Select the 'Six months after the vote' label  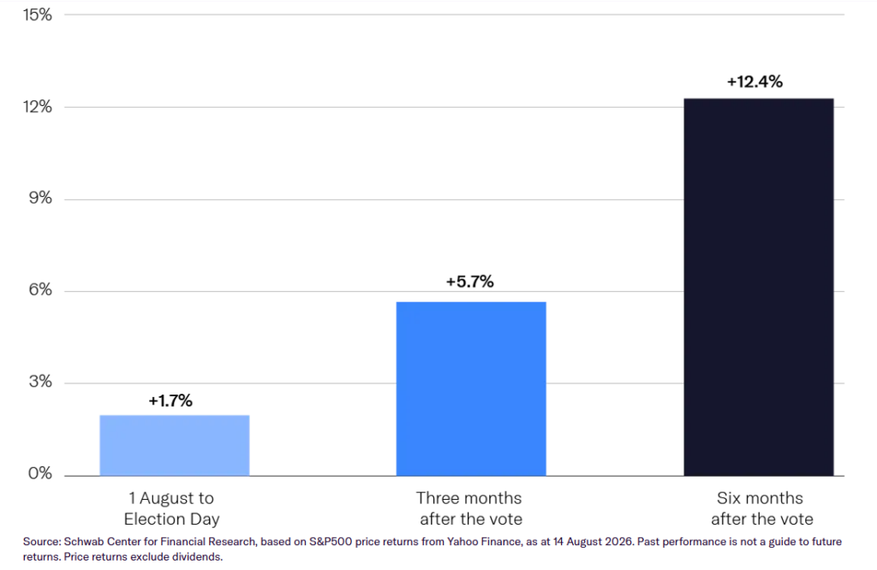(x=761, y=508)
